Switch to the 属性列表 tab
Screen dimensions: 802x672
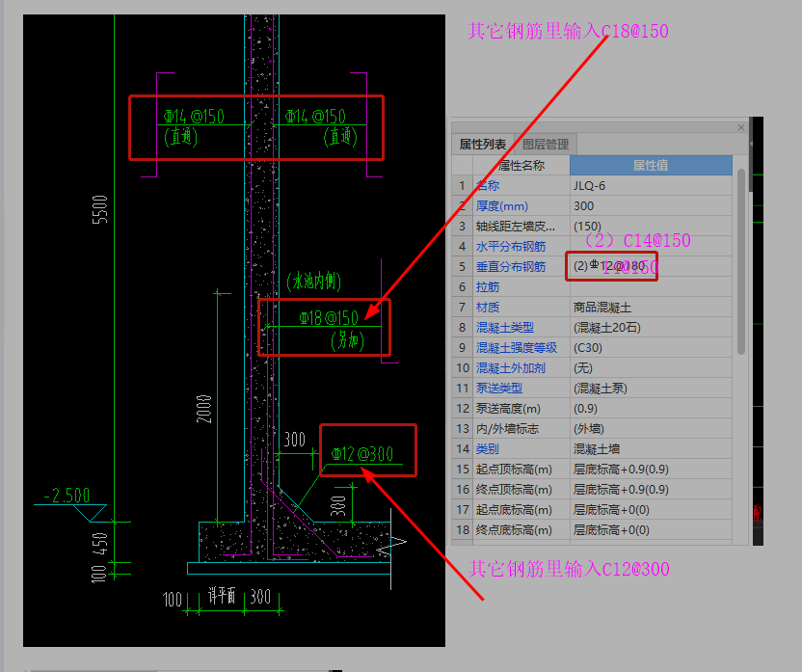pyautogui.click(x=482, y=145)
